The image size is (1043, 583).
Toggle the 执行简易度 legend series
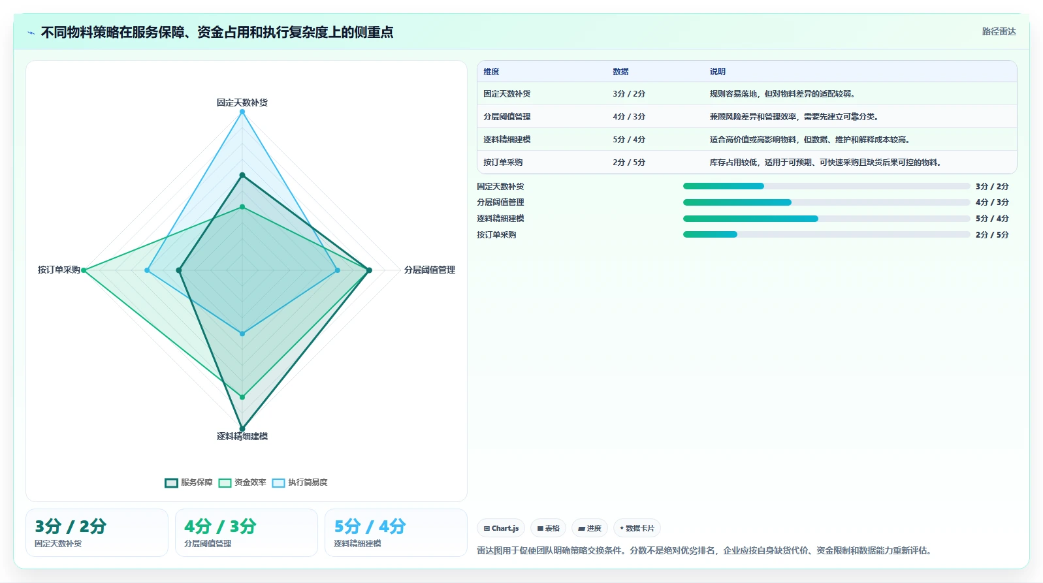[300, 482]
